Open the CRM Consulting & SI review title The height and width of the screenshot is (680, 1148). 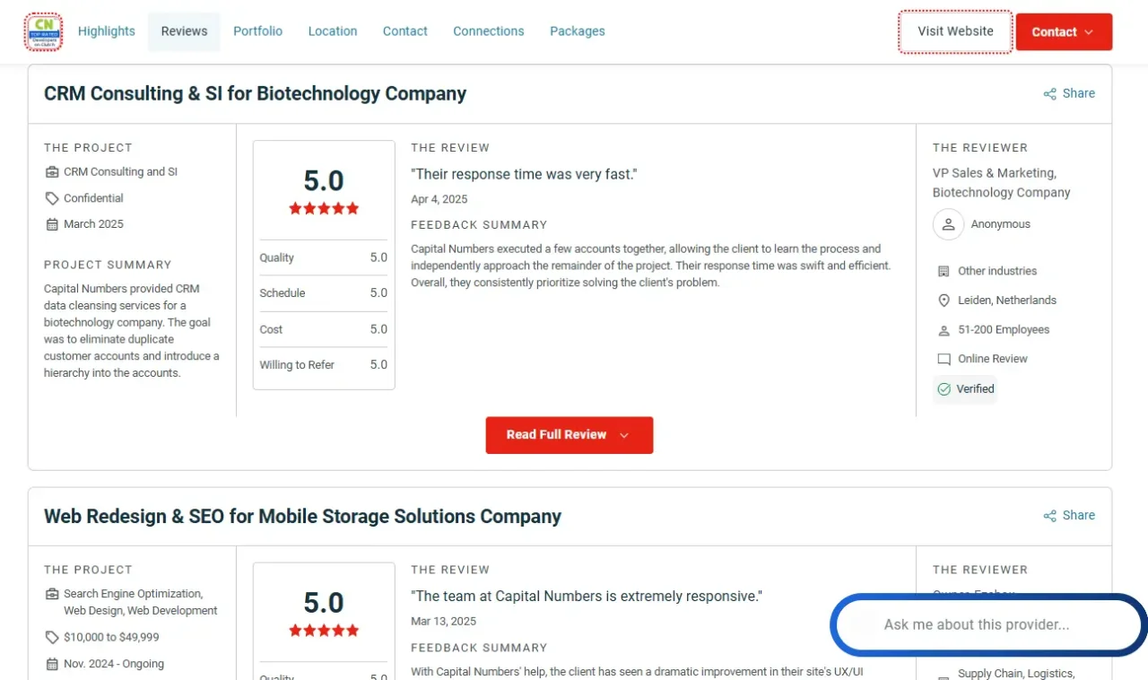(255, 94)
